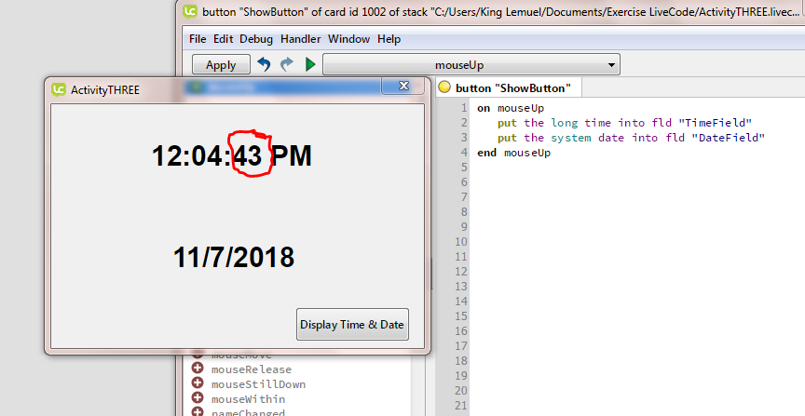This screenshot has width=805, height=416.
Task: Redo the script edit
Action: 286,64
